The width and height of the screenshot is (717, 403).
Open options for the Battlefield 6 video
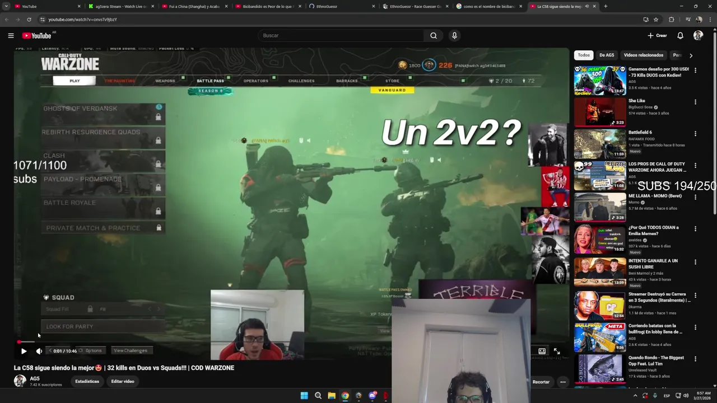click(x=695, y=134)
